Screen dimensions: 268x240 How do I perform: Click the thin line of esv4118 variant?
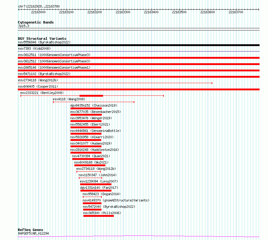tap(94, 102)
